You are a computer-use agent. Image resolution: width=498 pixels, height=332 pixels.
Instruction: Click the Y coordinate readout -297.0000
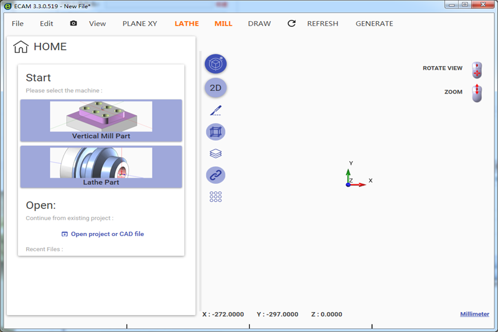coord(277,314)
